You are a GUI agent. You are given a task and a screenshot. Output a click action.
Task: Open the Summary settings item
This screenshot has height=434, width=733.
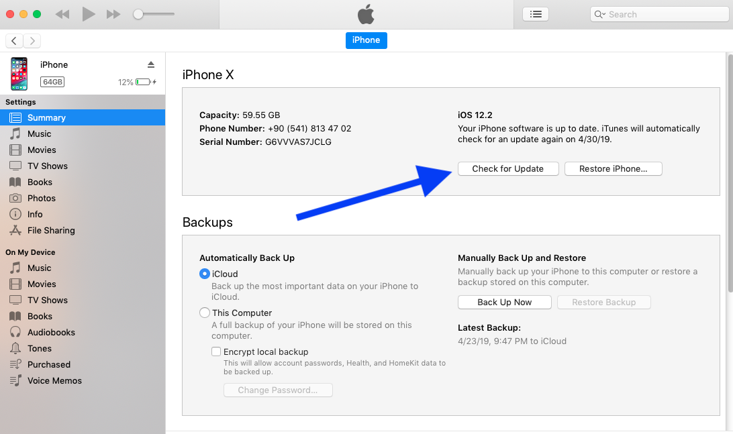(83, 118)
